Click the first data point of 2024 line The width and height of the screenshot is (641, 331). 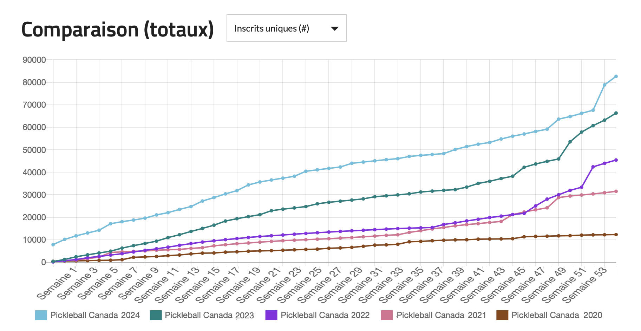(53, 245)
